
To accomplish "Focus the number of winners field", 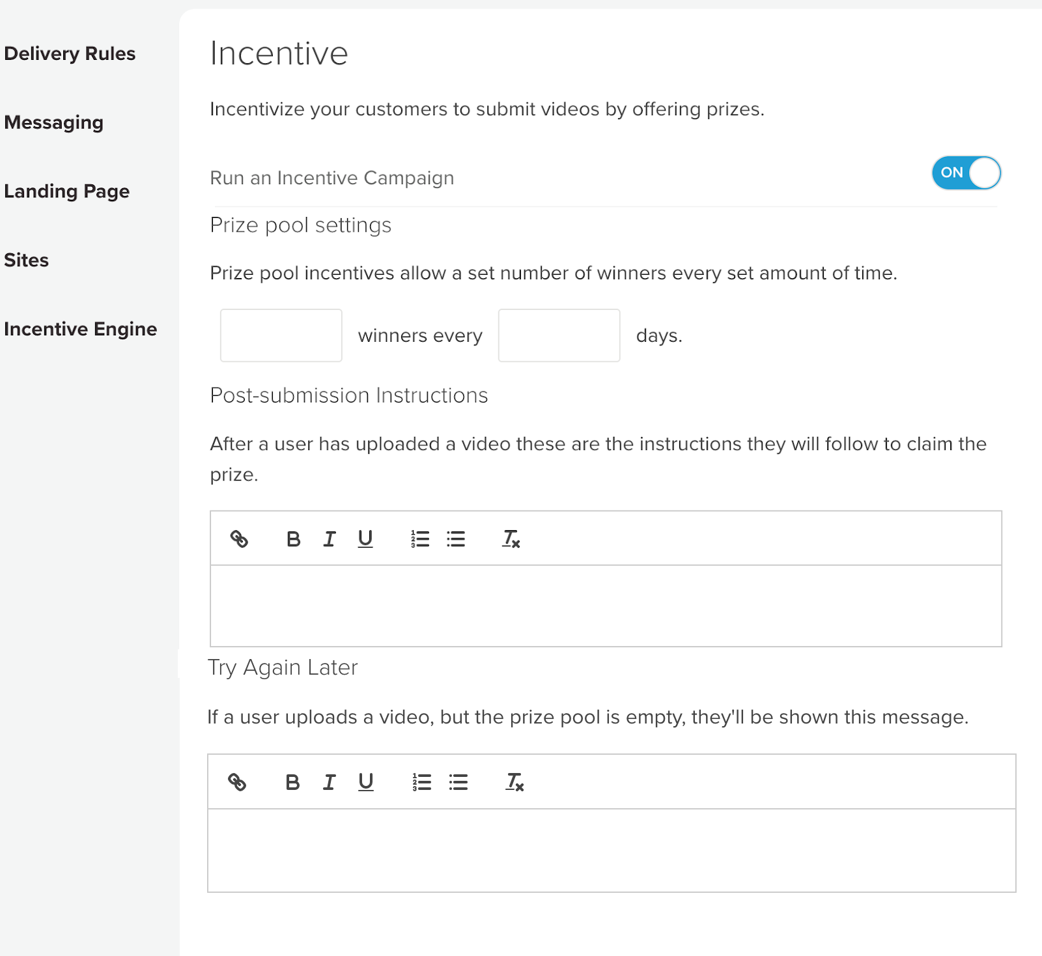I will tap(281, 335).
